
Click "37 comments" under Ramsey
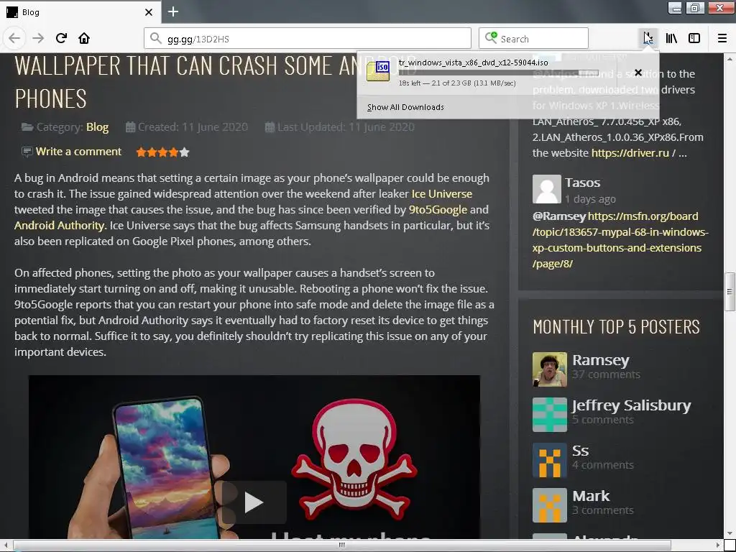[x=606, y=374]
